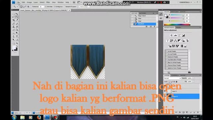Select the Eyedropper tool
This screenshot has width=213, height=120.
point(17,20)
